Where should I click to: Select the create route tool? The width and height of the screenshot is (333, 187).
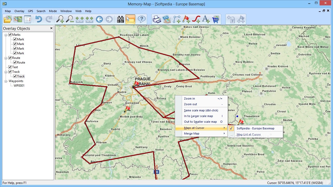(177, 19)
